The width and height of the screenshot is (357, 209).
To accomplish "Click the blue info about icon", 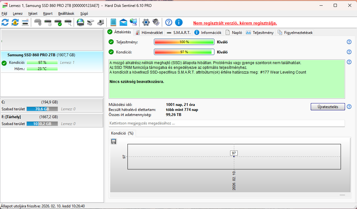I will pos(179,23).
